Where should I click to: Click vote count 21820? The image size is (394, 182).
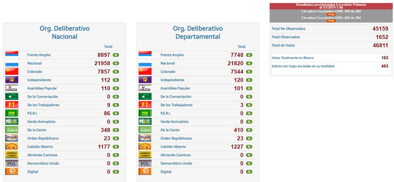click(x=235, y=63)
